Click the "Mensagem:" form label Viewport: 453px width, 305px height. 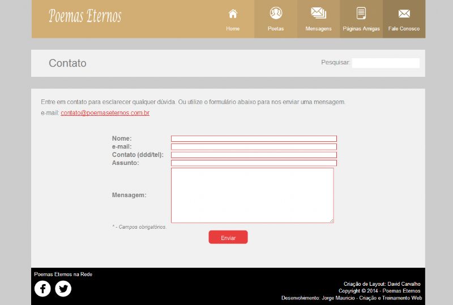pos(129,195)
